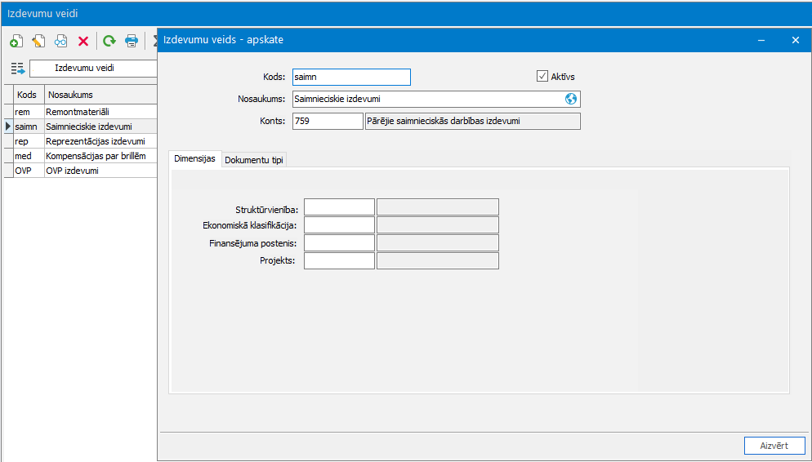The image size is (812, 462).
Task: Select the Saimnieciskie izdevumi row
Action: click(80, 127)
